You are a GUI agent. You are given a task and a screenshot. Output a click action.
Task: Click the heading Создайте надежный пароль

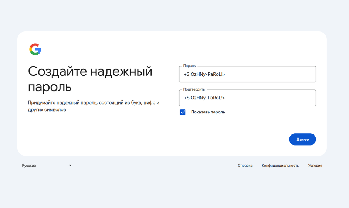tap(90, 79)
